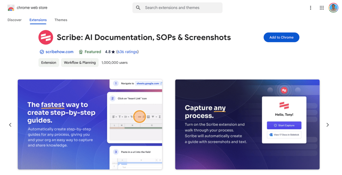
Task: Go to the Discover tab
Action: click(15, 20)
